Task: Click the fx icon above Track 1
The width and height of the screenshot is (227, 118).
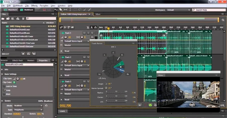Action: click(65, 27)
